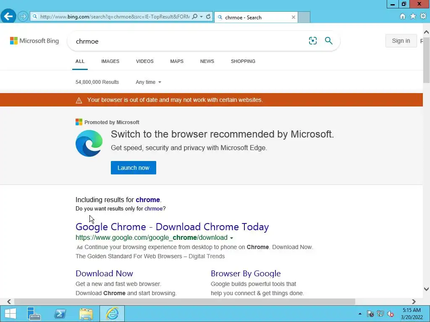The width and height of the screenshot is (430, 322).
Task: Click the Internet Explorer taskbar icon
Action: pyautogui.click(x=112, y=314)
